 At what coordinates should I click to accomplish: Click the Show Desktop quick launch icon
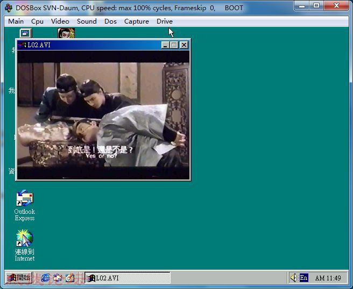click(x=70, y=278)
